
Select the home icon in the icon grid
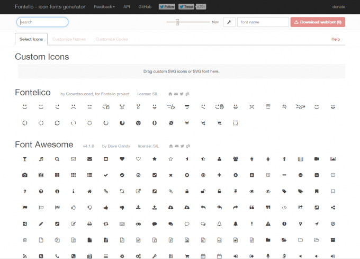coord(89,191)
